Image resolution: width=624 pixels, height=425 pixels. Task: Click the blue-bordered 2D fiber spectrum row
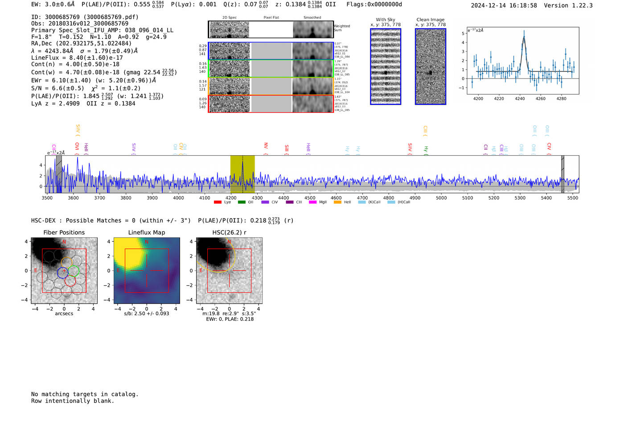click(x=271, y=51)
